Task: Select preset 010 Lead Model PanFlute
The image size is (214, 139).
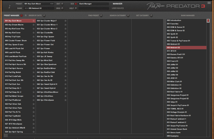Action: (20, 56)
